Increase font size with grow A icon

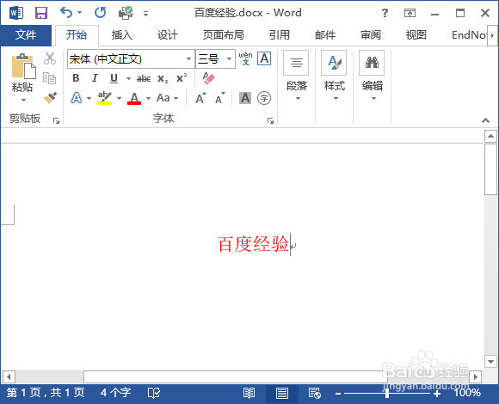200,98
